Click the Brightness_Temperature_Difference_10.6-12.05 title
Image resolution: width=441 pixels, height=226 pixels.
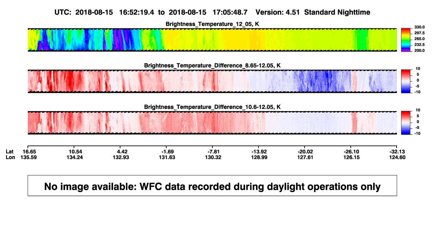pos(212,107)
